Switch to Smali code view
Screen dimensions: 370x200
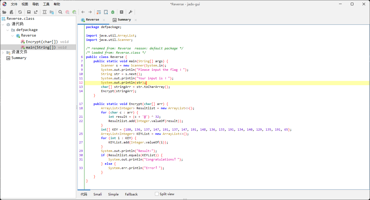coord(98,194)
